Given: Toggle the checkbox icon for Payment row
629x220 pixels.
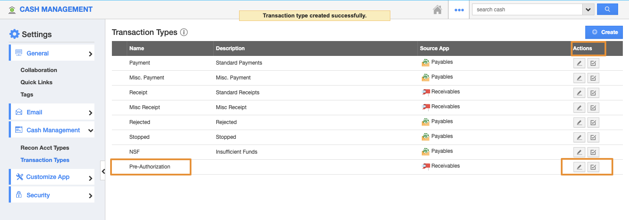Looking at the screenshot, I should (x=593, y=63).
